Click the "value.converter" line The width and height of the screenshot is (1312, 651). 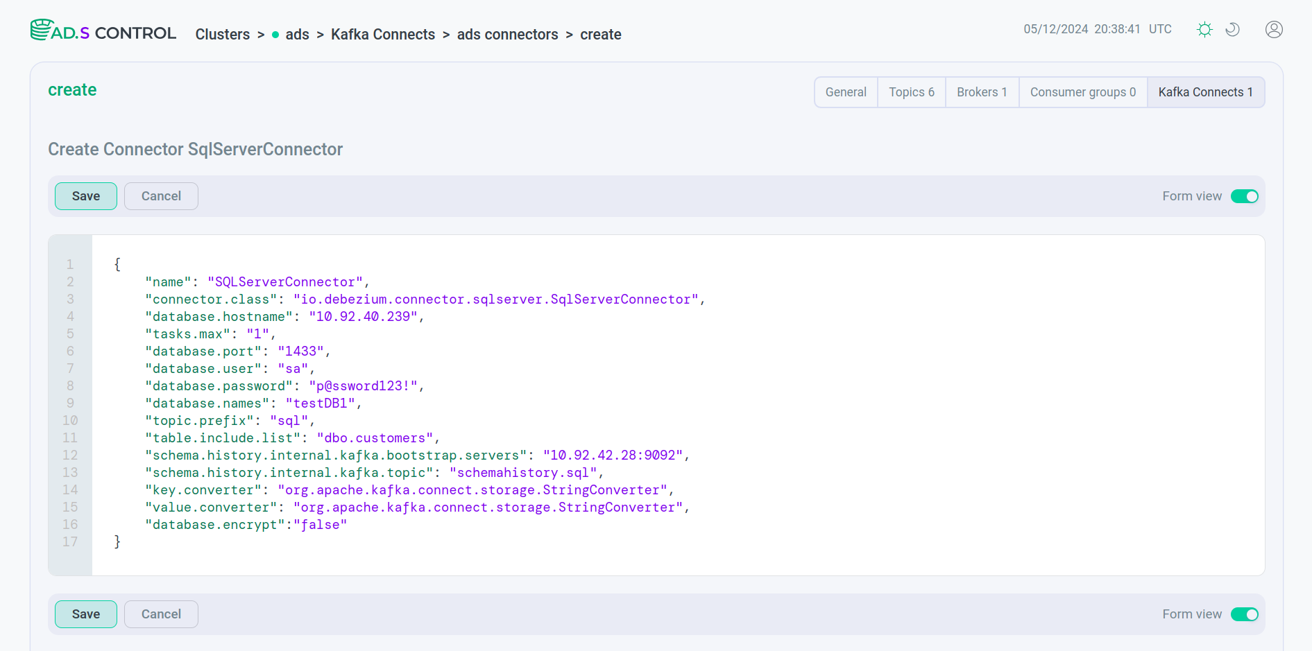(417, 507)
